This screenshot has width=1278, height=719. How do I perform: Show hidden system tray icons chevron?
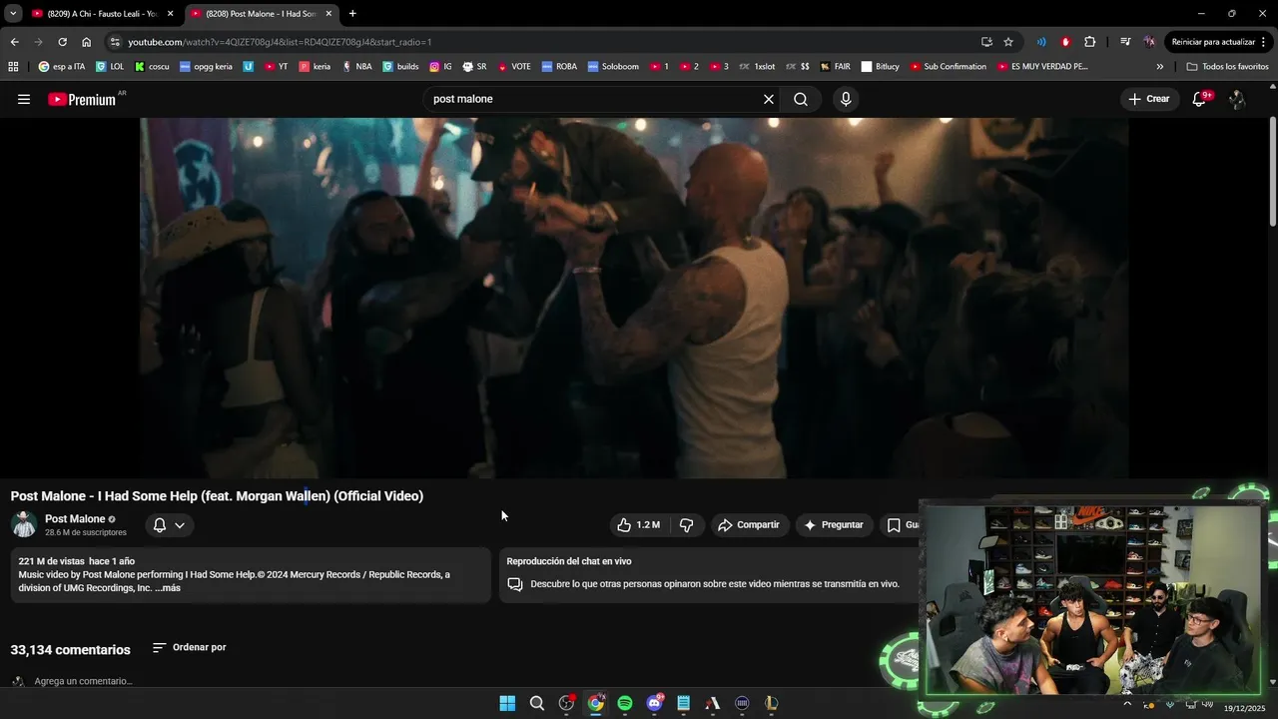1127,703
